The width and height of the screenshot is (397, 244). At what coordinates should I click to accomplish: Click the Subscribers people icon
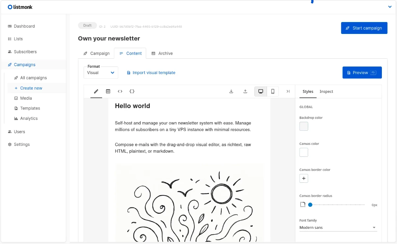coord(10,52)
